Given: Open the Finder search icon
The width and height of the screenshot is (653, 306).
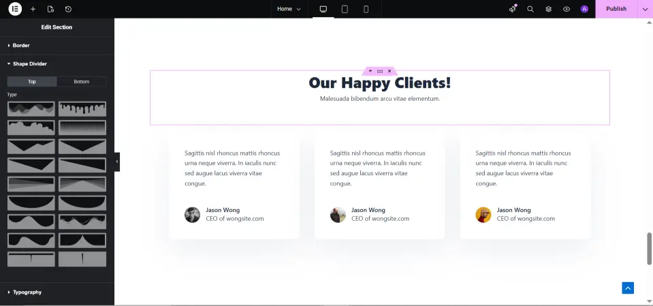Looking at the screenshot, I should (530, 9).
